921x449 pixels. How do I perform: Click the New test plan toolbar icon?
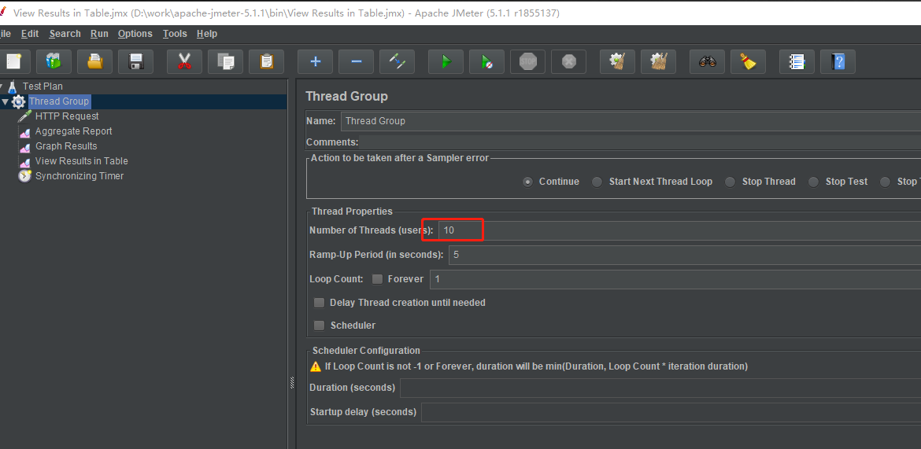click(12, 61)
